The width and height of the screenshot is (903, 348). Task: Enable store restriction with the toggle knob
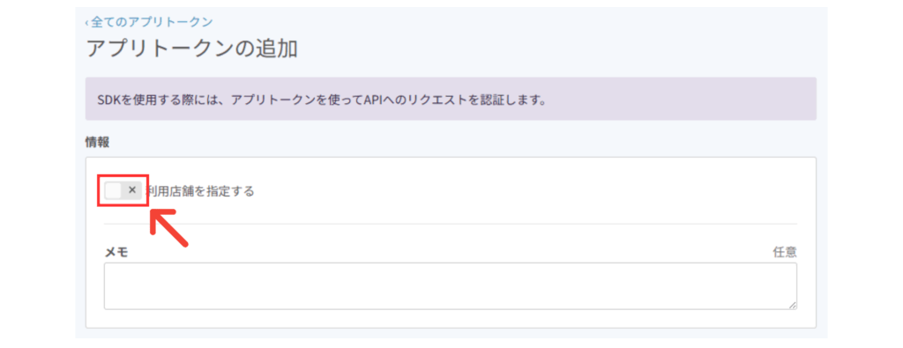[x=114, y=190]
